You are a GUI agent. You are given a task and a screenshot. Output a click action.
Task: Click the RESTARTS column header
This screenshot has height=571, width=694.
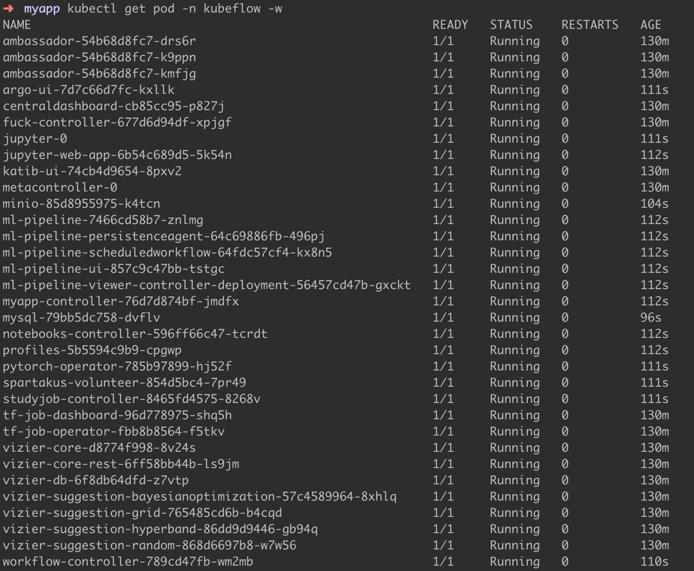click(590, 25)
